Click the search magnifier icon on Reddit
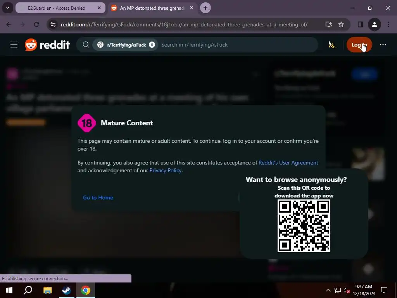 point(86,45)
